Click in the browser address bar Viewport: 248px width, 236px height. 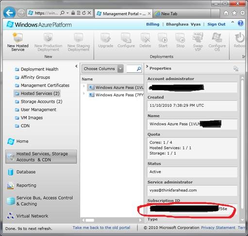tap(46, 13)
